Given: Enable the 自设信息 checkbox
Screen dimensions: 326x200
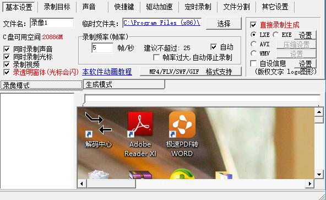Looking at the screenshot, I should coord(253,63).
